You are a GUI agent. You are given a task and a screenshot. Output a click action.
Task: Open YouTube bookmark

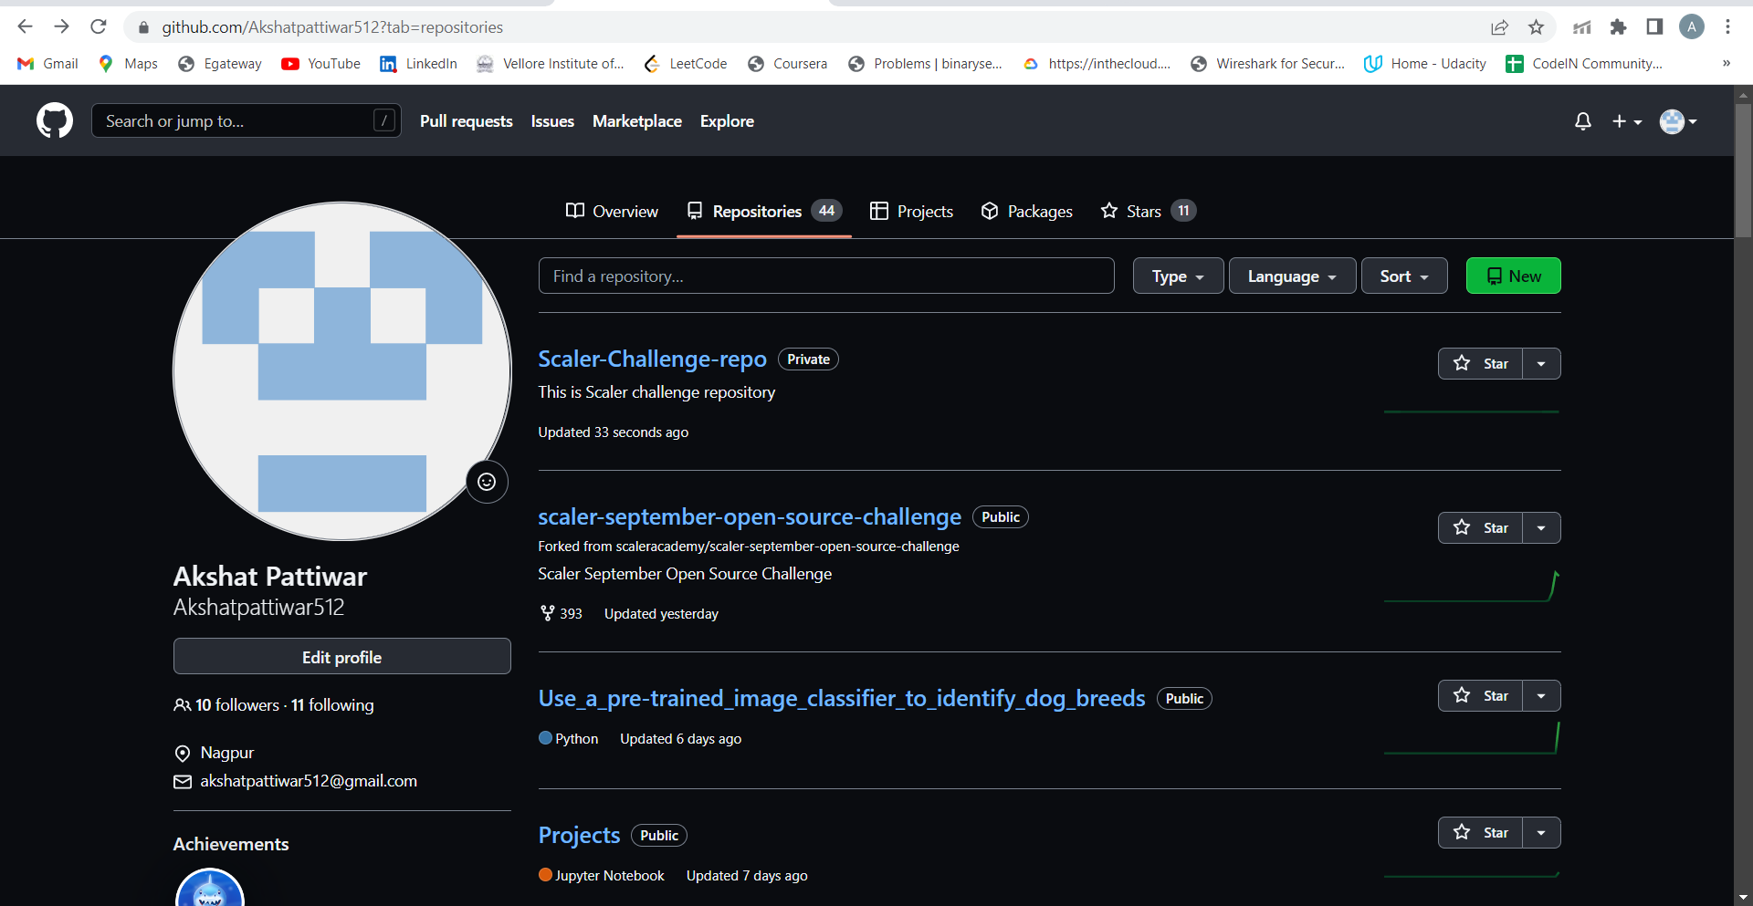coord(321,64)
